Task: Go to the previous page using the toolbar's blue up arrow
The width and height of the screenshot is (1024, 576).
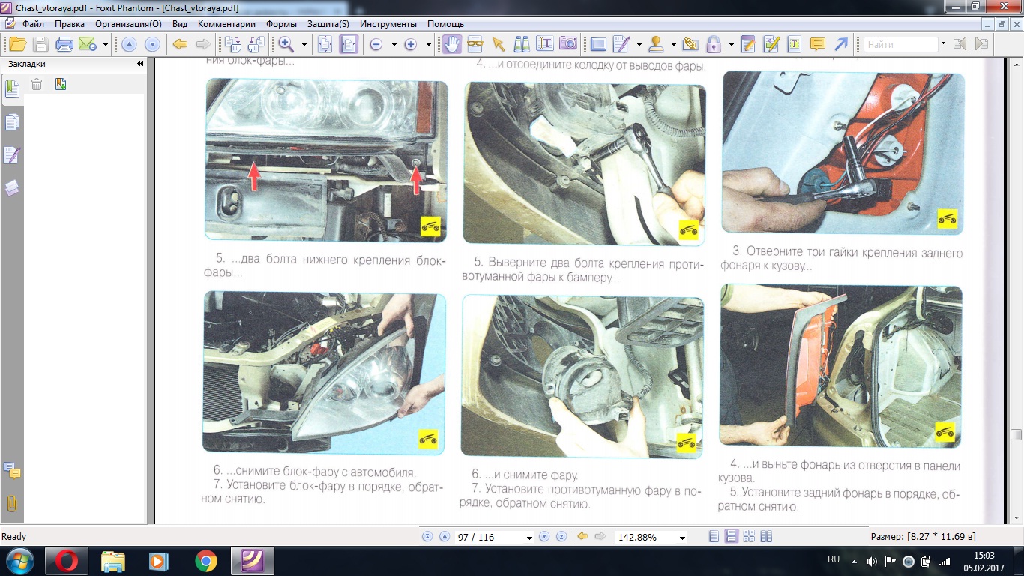Action: [x=129, y=45]
